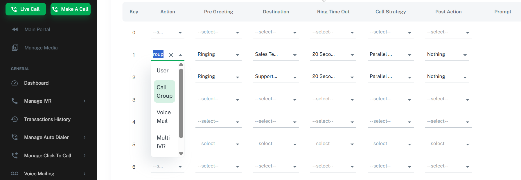Open the Destination dropdown showing Support
Image resolution: width=521 pixels, height=180 pixels.
click(x=276, y=77)
